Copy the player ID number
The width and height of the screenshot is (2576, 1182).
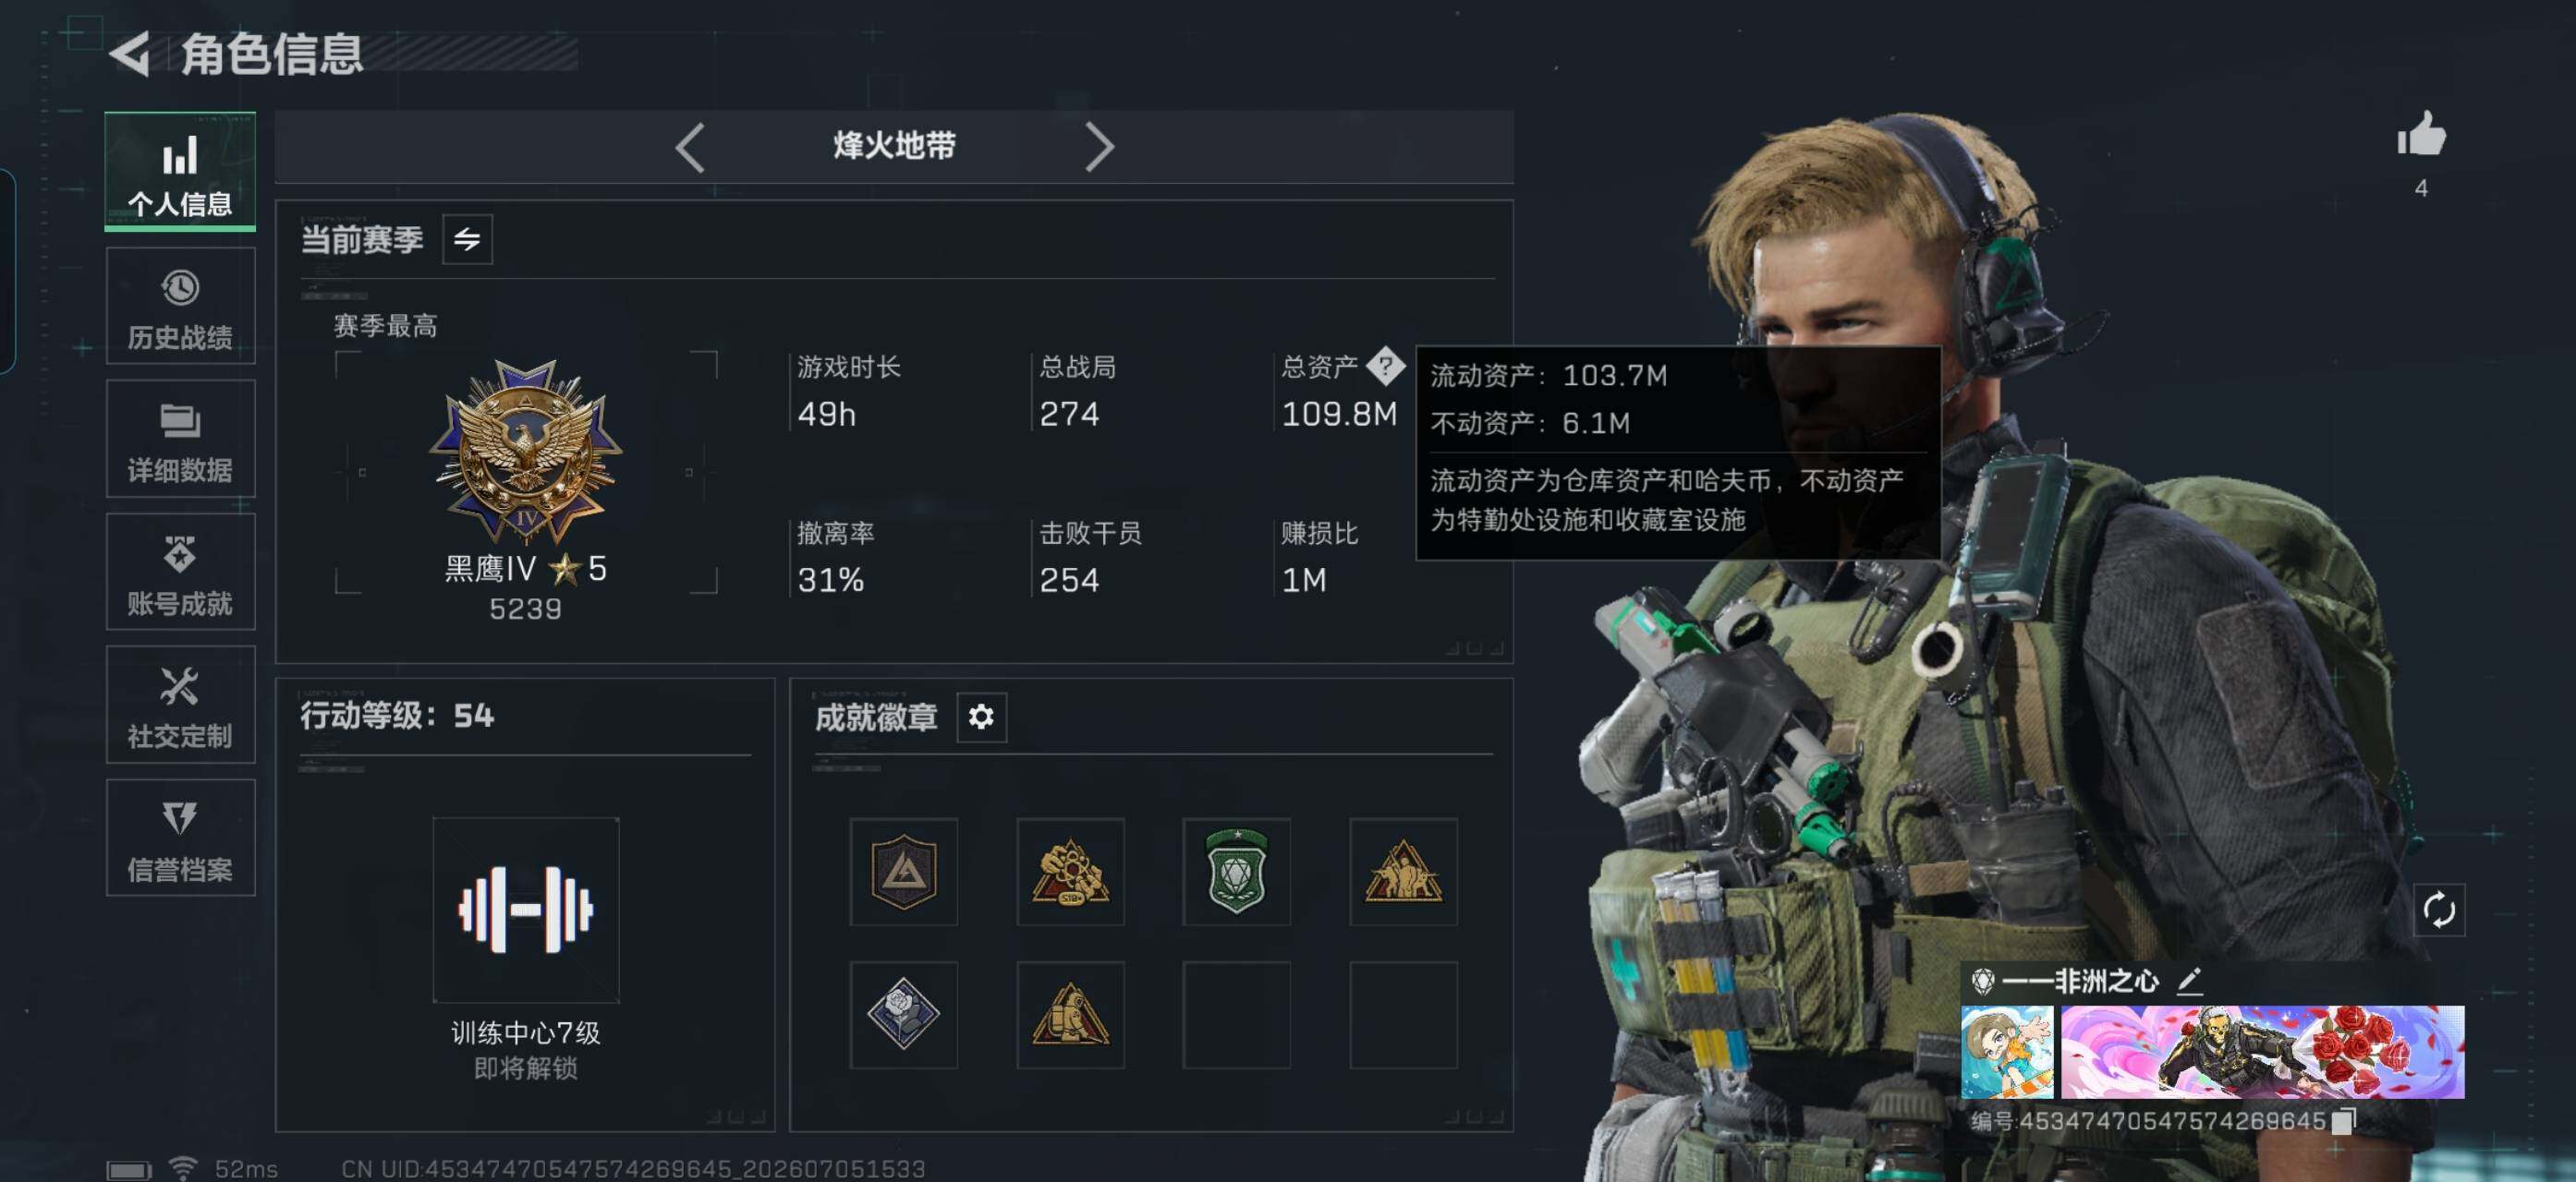coord(2343,1121)
